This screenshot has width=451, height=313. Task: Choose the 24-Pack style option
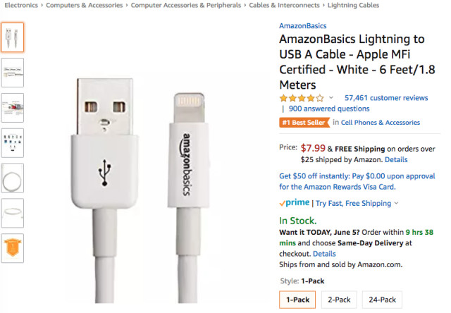pos(381,300)
